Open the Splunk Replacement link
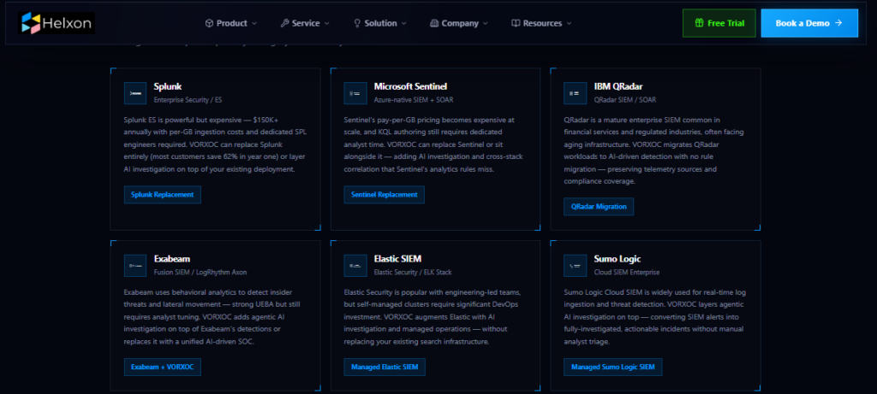The image size is (877, 394). pyautogui.click(x=162, y=195)
